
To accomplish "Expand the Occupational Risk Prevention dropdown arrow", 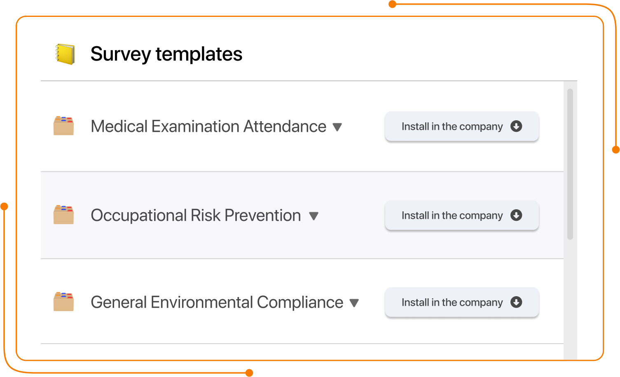I will pos(314,216).
